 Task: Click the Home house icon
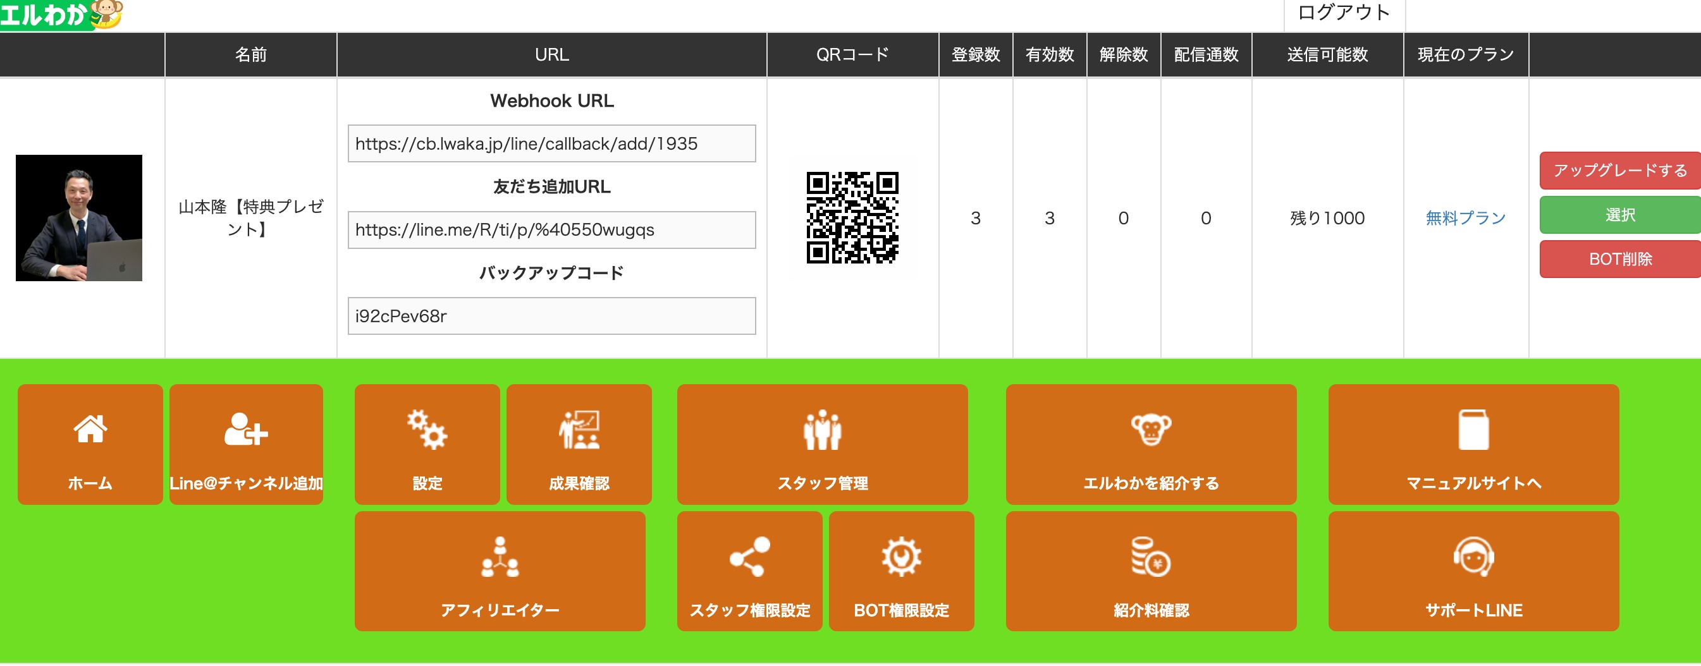90,428
